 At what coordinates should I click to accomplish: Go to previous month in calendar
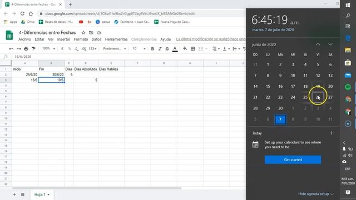click(318, 44)
